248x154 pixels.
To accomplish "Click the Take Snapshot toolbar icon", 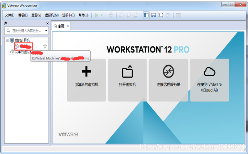I will click(x=121, y=15).
